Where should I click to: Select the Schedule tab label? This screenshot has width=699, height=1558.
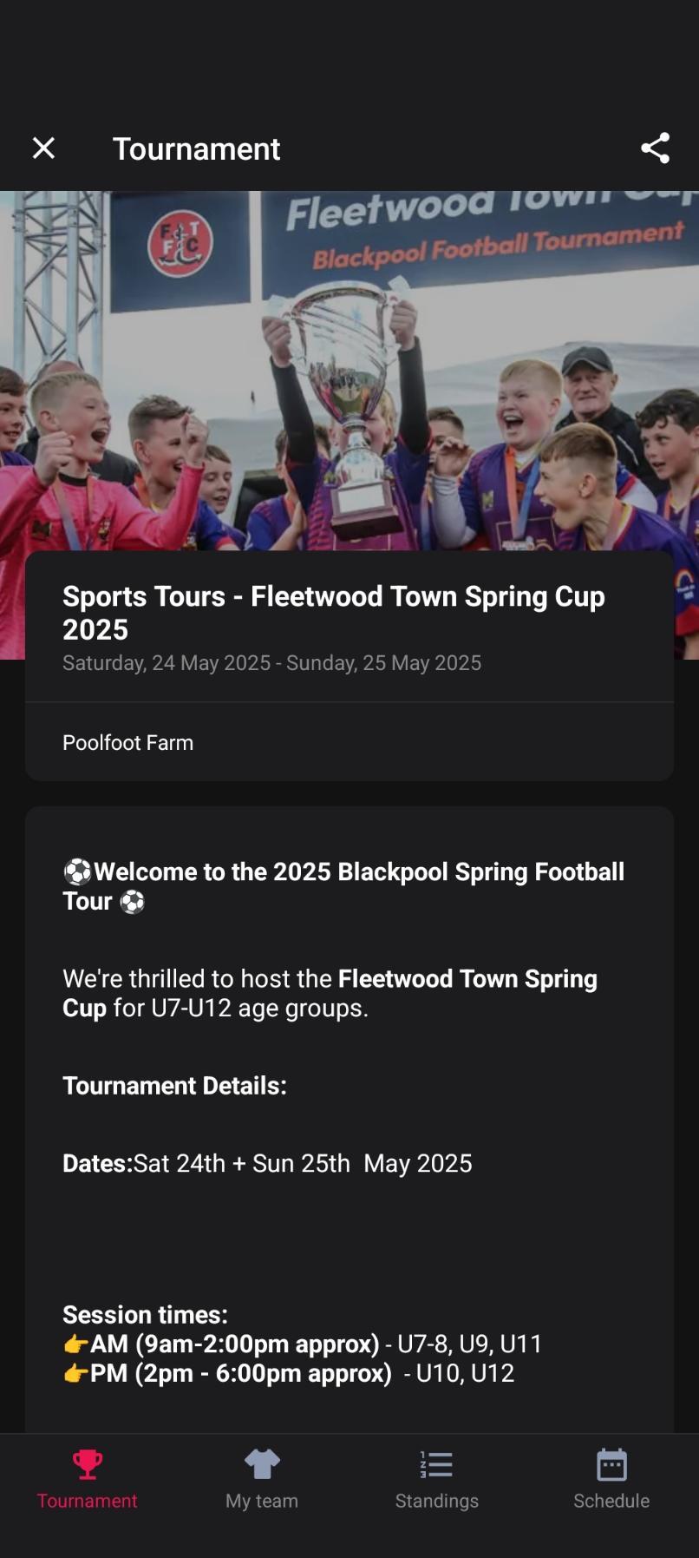click(x=611, y=1501)
